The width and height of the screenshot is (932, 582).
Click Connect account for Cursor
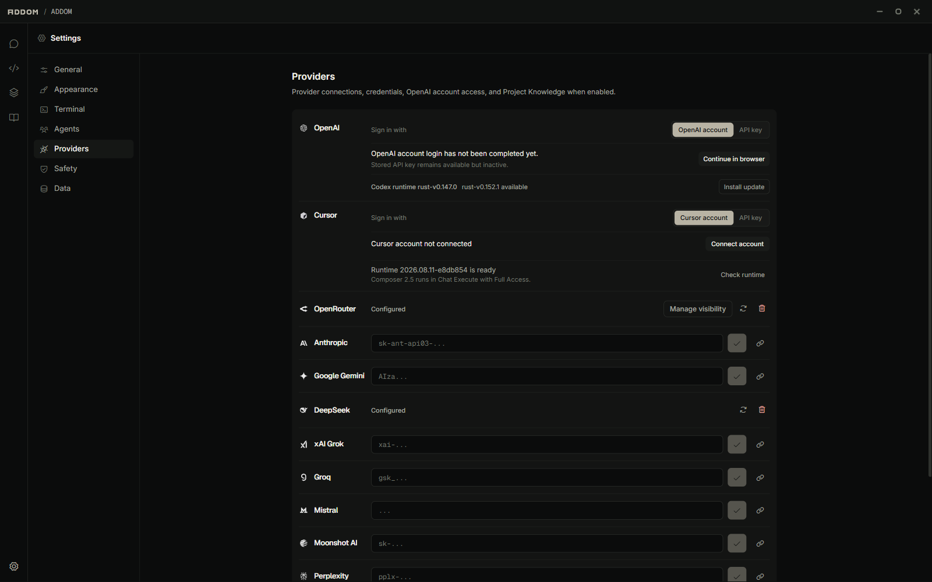pos(737,244)
